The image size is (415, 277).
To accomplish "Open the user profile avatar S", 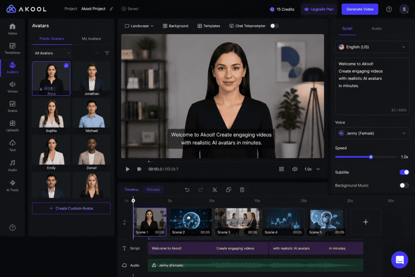I will point(404,9).
